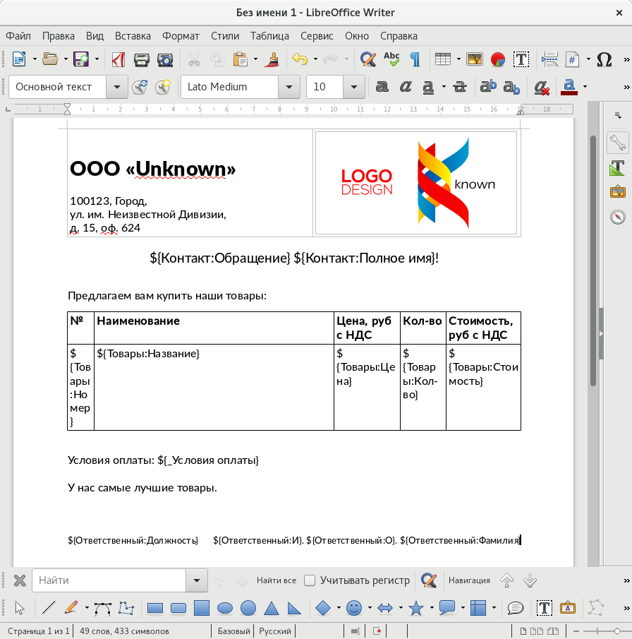The width and height of the screenshot is (632, 639).
Task: Open the Lato Medium font dropdown
Action: click(288, 87)
